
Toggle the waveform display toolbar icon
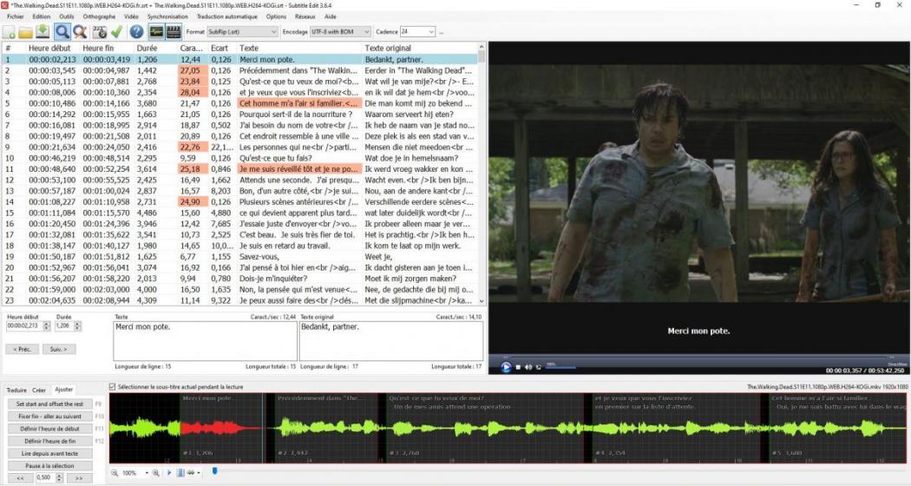(x=157, y=32)
